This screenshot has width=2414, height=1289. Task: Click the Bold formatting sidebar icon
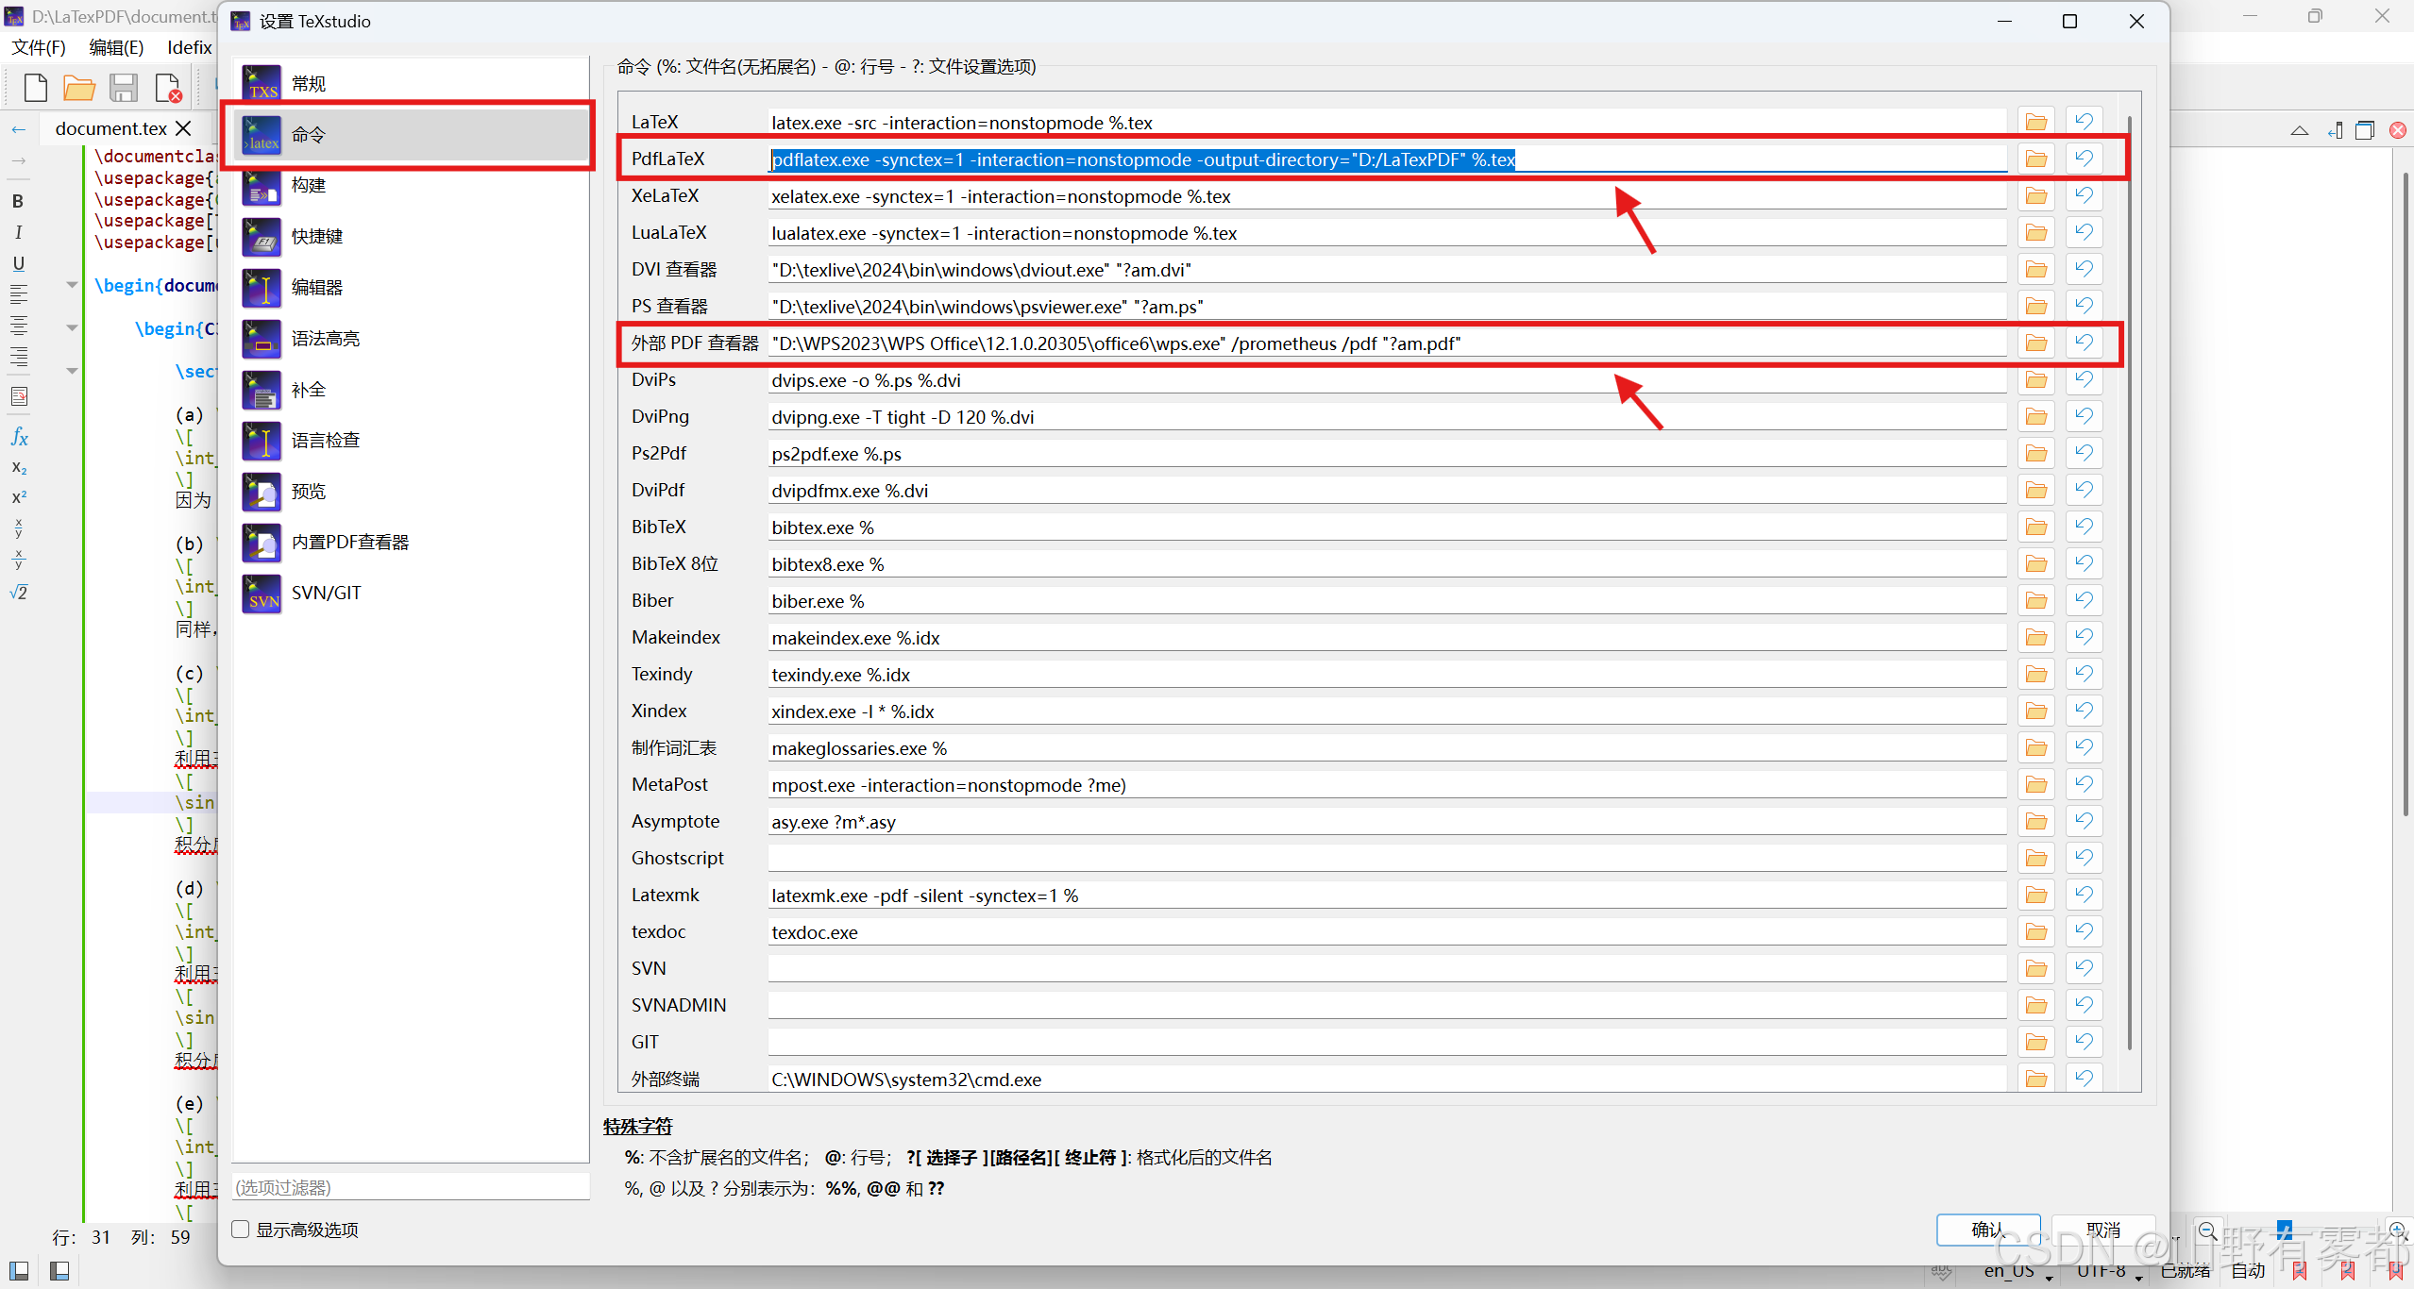[18, 201]
